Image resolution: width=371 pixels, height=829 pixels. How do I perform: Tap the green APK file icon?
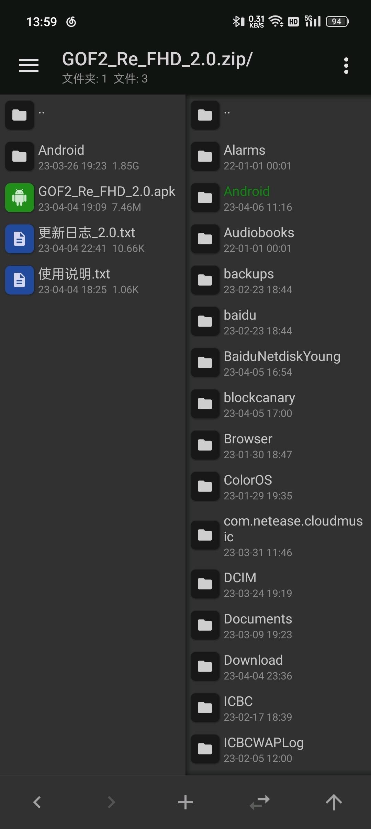point(20,198)
